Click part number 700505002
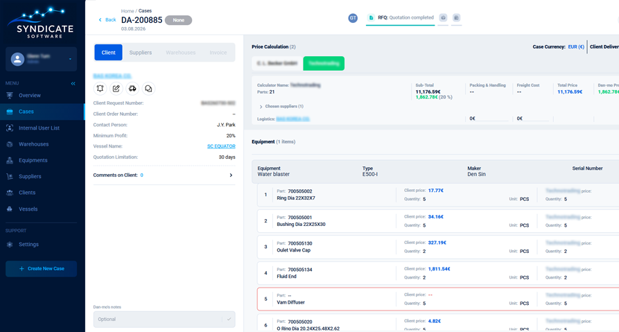Screen dimensions: 619x332 pyautogui.click(x=299, y=191)
